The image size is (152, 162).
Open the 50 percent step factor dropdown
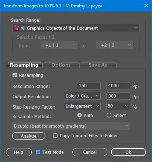[118, 106]
